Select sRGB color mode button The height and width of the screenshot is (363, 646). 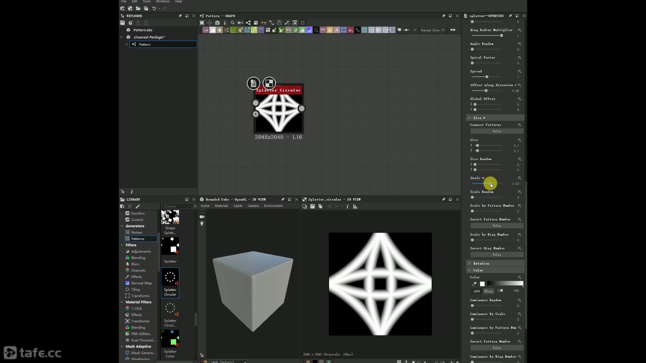(477, 291)
